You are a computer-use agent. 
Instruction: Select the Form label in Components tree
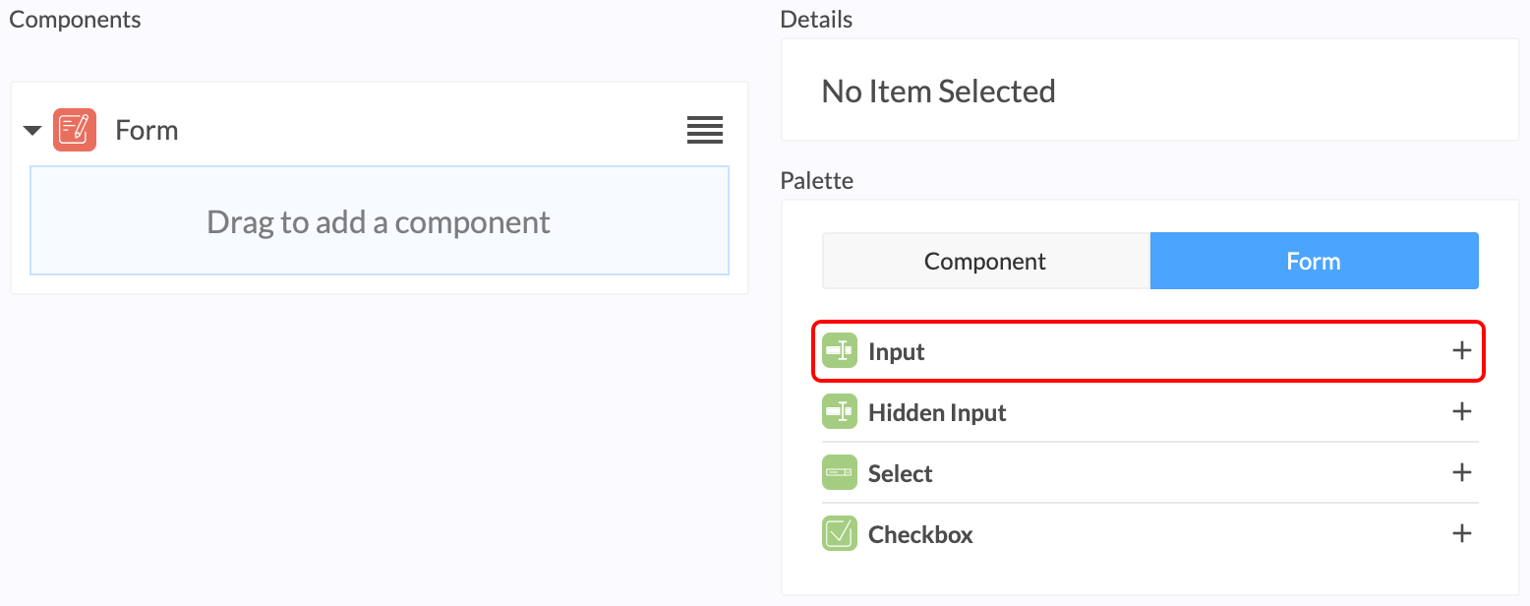(x=147, y=130)
